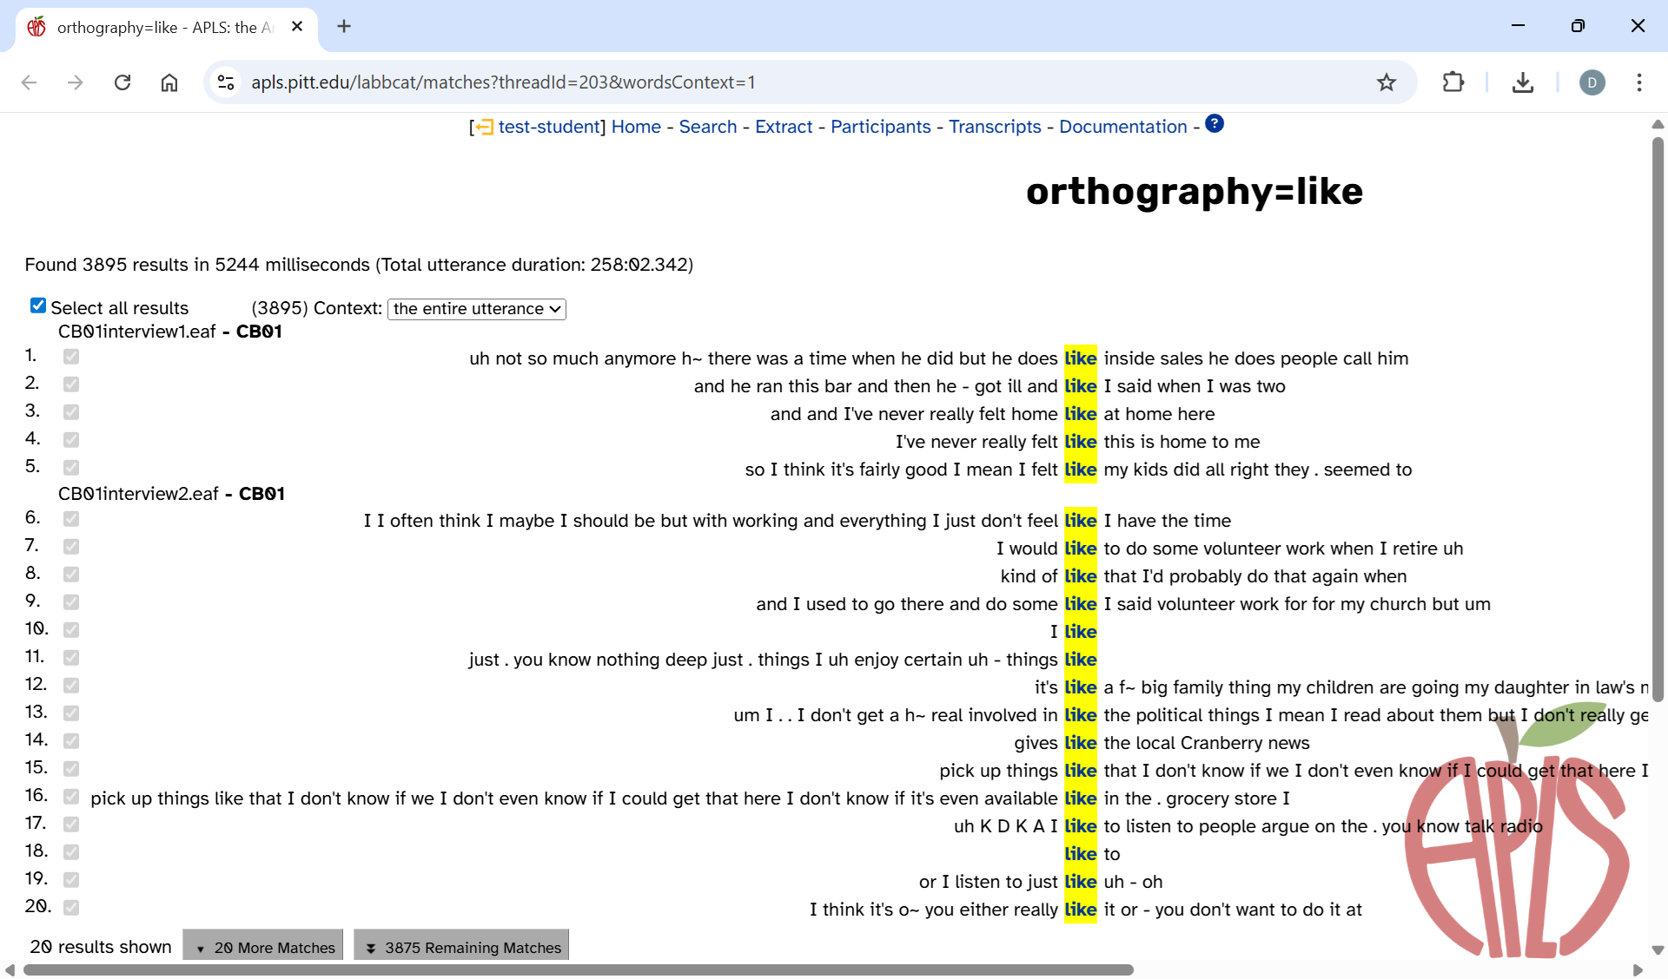1668x979 pixels.
Task: Open the browser downloads icon
Action: point(1522,82)
